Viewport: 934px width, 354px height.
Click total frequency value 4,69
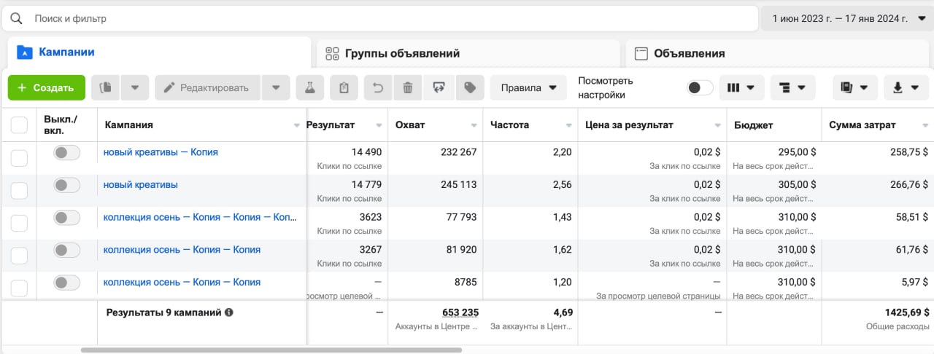pyautogui.click(x=563, y=312)
